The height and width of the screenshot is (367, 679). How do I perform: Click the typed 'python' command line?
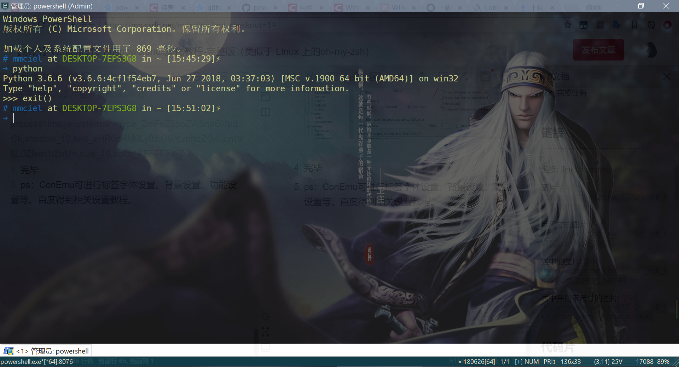point(27,69)
